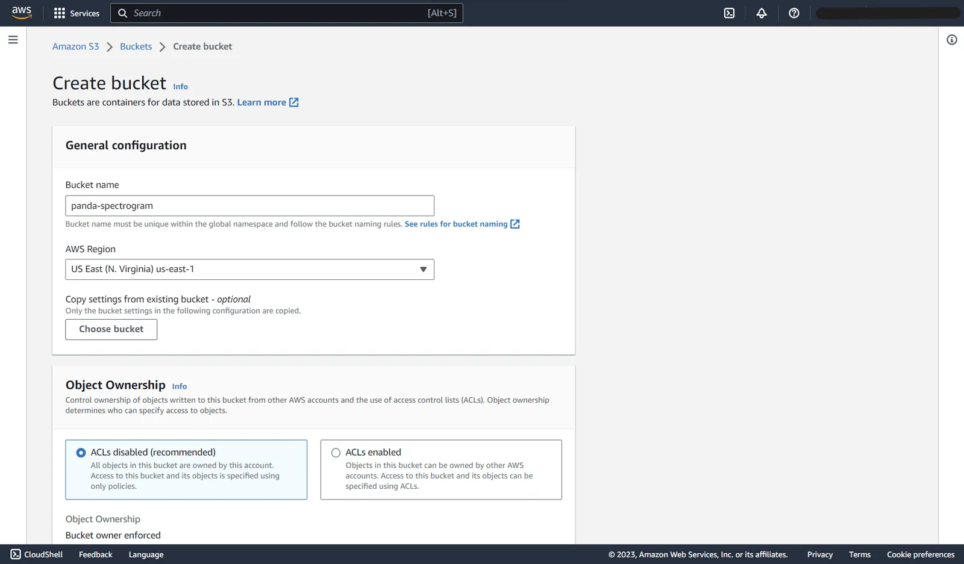This screenshot has height=564, width=964.
Task: Open See rules for bucket naming
Action: pyautogui.click(x=456, y=224)
